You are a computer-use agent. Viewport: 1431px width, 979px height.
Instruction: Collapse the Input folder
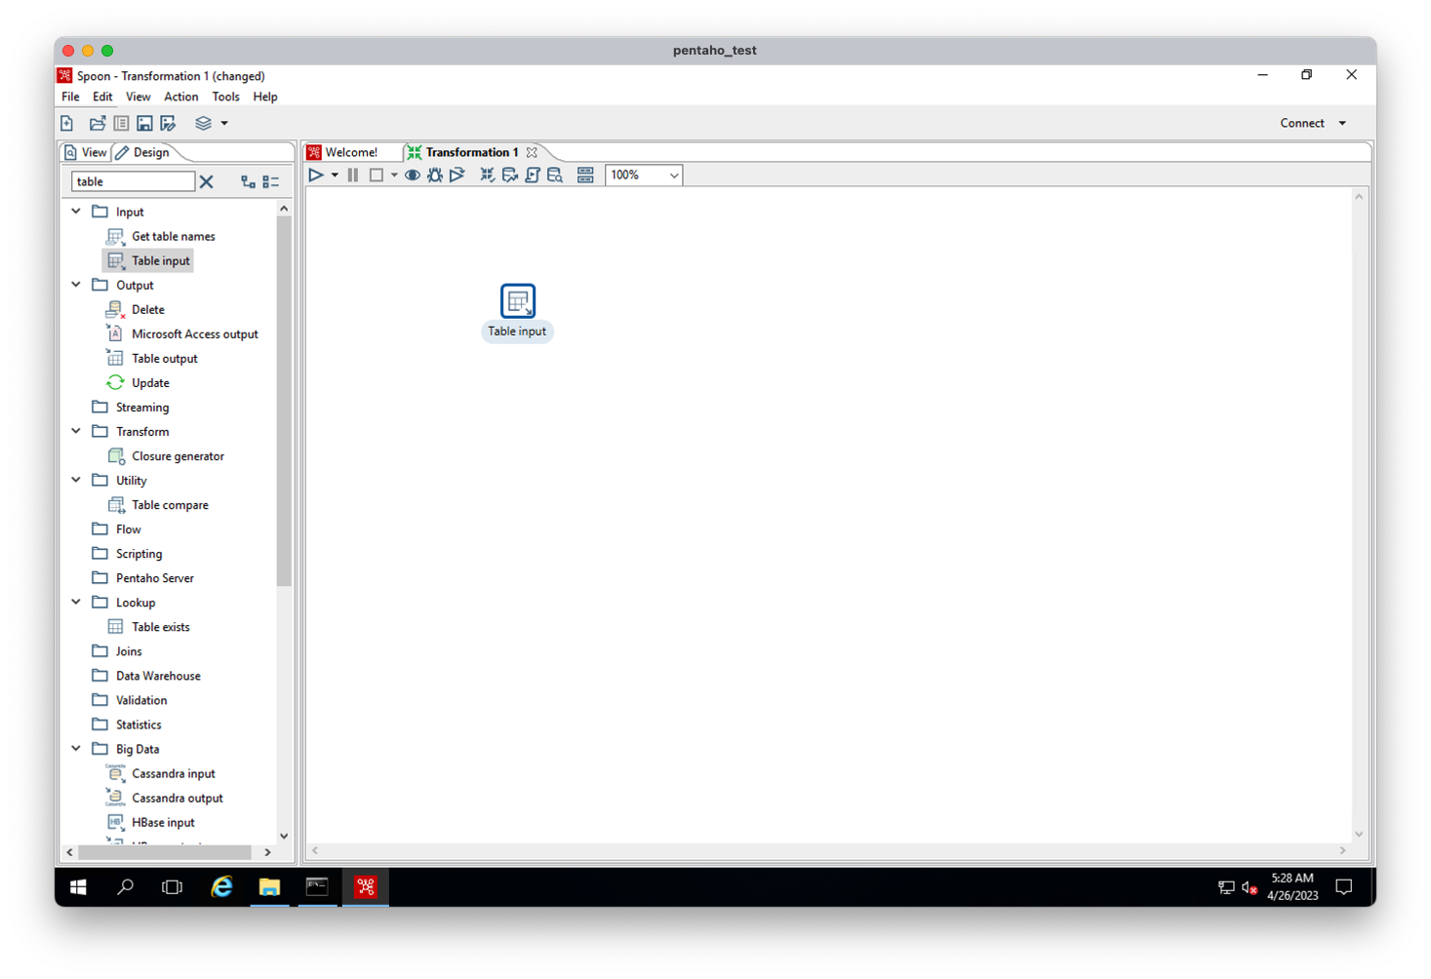coord(76,212)
